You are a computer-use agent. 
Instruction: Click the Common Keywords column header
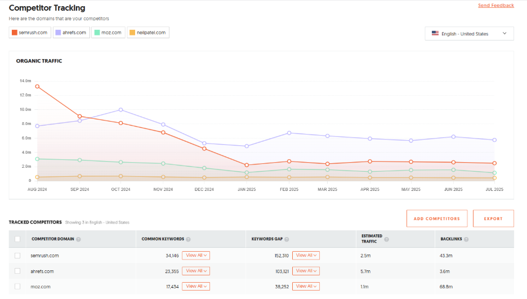tap(163, 239)
